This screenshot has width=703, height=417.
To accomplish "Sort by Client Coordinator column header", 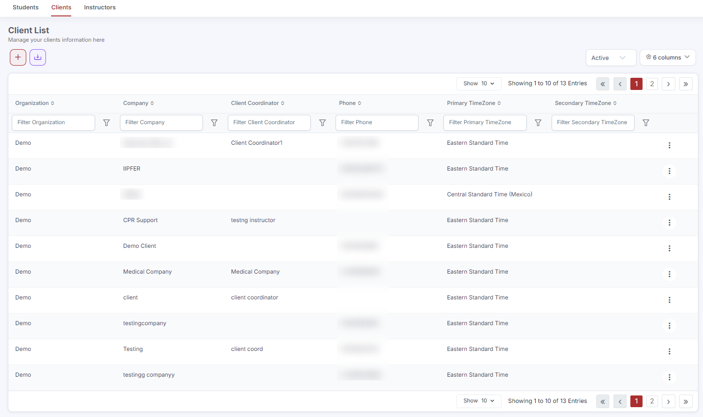I will (x=258, y=103).
